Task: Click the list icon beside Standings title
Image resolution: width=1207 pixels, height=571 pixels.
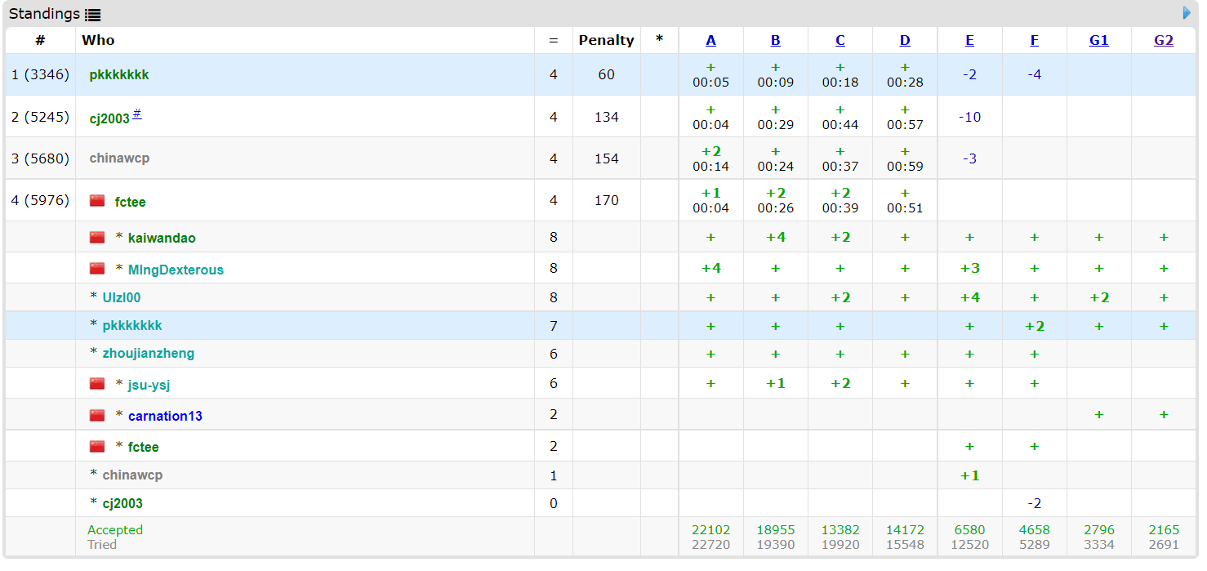Action: 93,15
